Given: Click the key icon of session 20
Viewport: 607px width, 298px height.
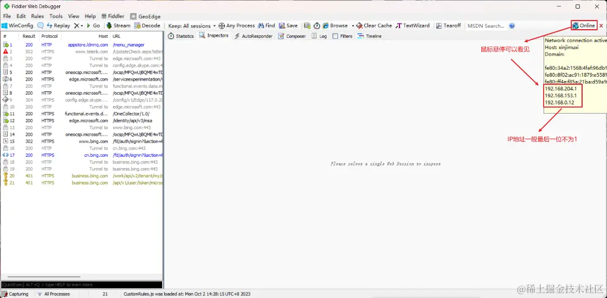Looking at the screenshot, I should pyautogui.click(x=5, y=175).
